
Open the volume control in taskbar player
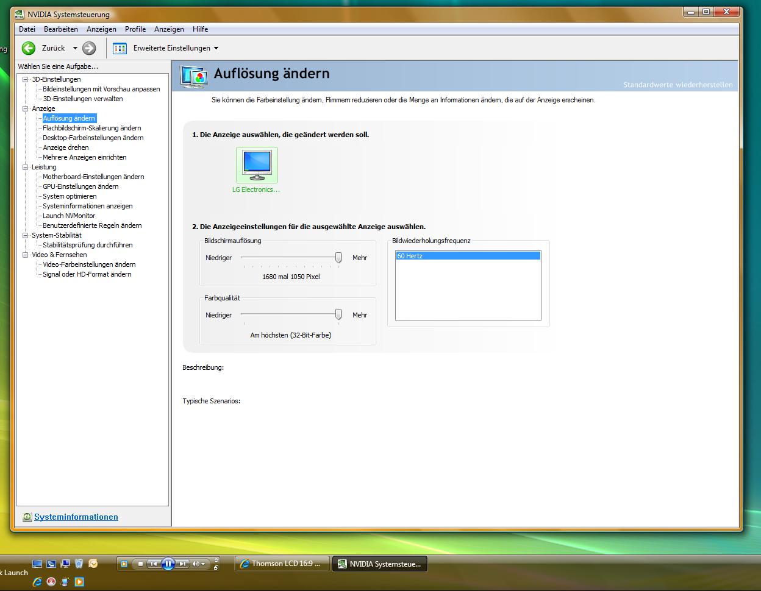point(199,564)
